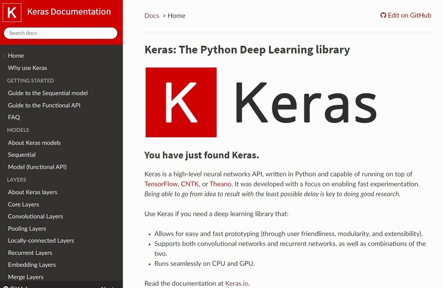Open Guide to the Sequential model

tap(48, 93)
